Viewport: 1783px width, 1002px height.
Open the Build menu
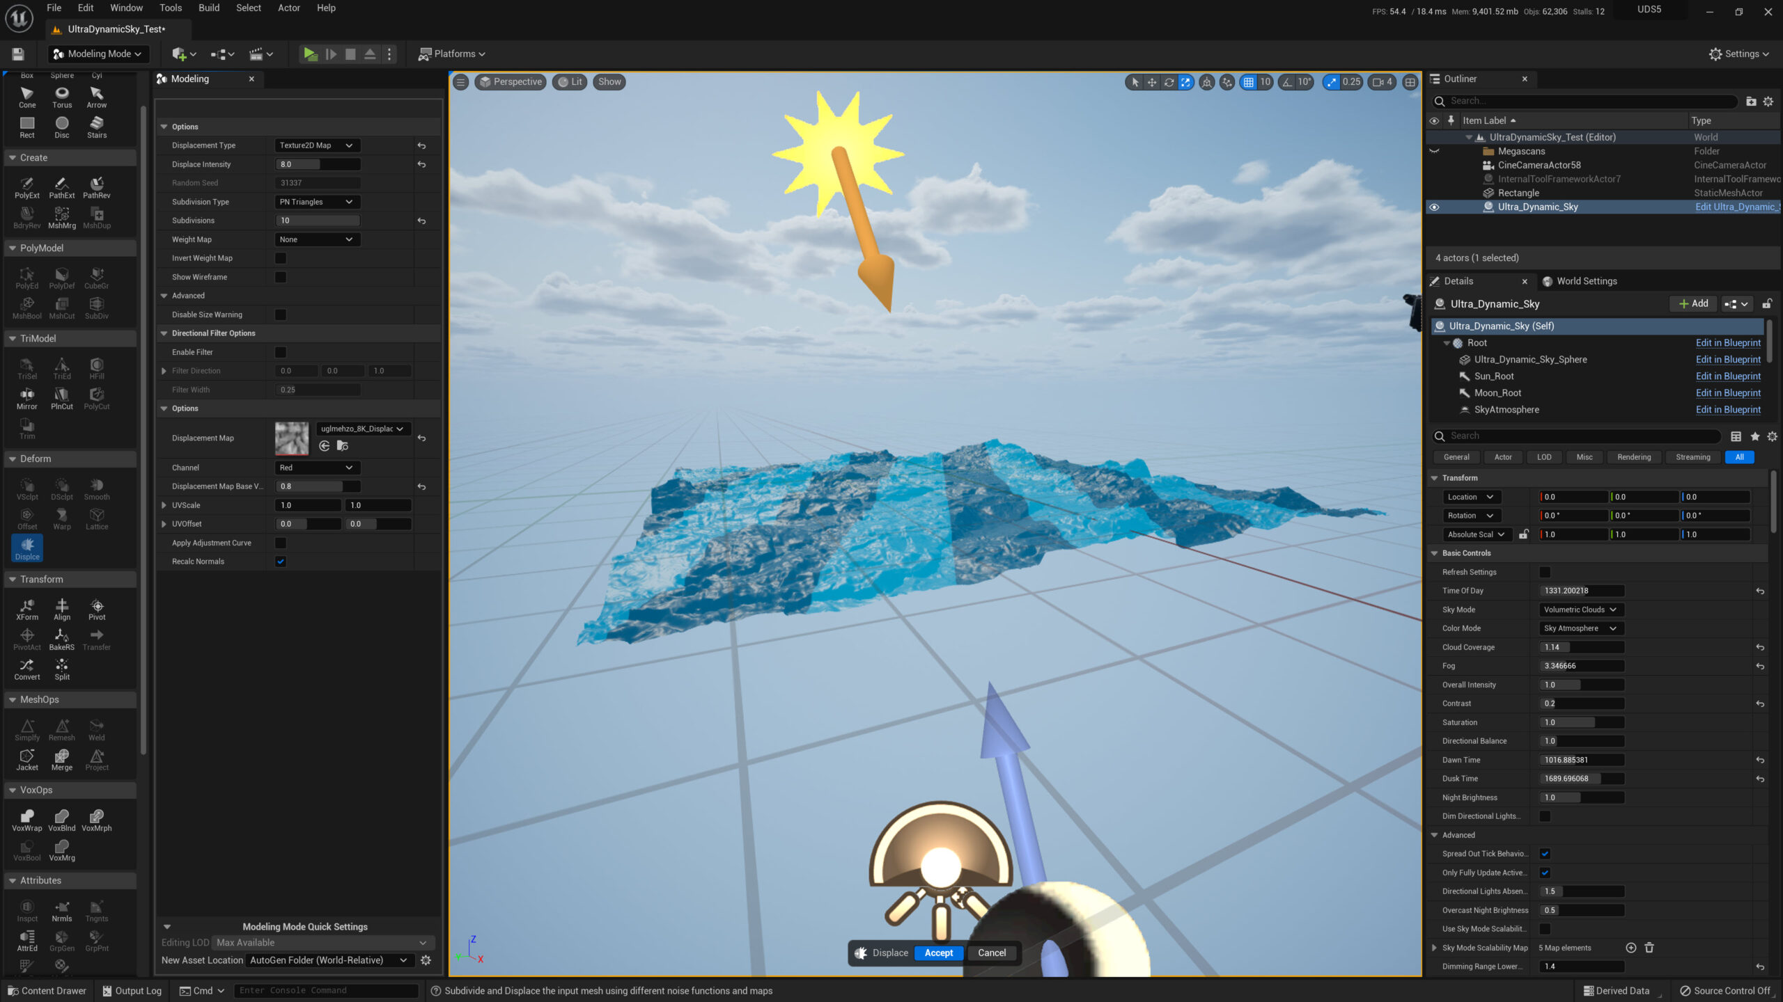click(x=208, y=8)
